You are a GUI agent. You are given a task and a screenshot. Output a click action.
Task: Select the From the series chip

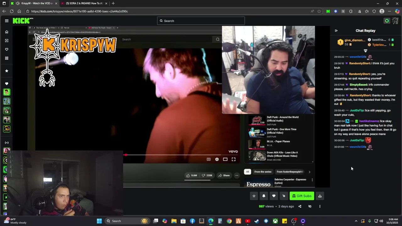(x=263, y=172)
